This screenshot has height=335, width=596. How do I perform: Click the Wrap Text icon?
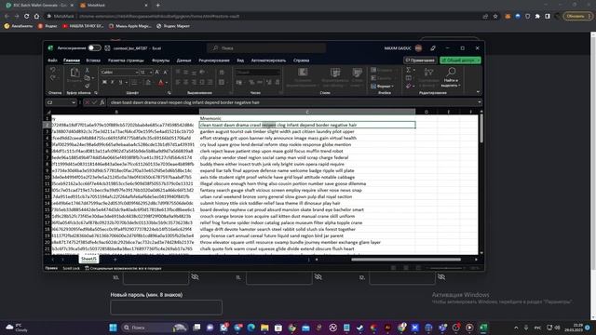[222, 73]
